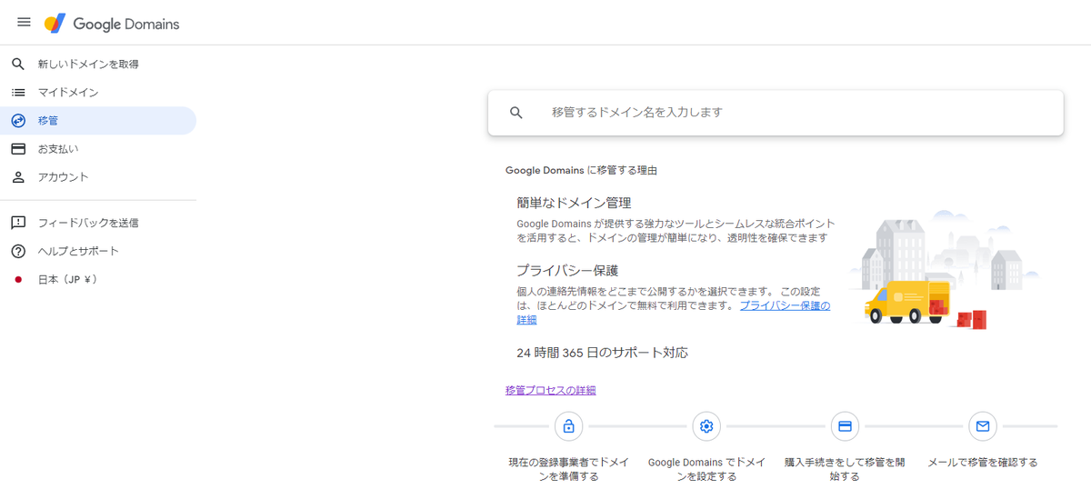Click 現在の登録事業者でドメインを準備する step text
Screen dimensions: 1091x499
pos(568,469)
